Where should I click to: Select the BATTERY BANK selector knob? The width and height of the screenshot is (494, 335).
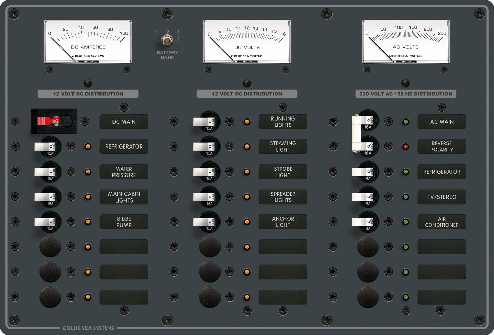tap(167, 41)
